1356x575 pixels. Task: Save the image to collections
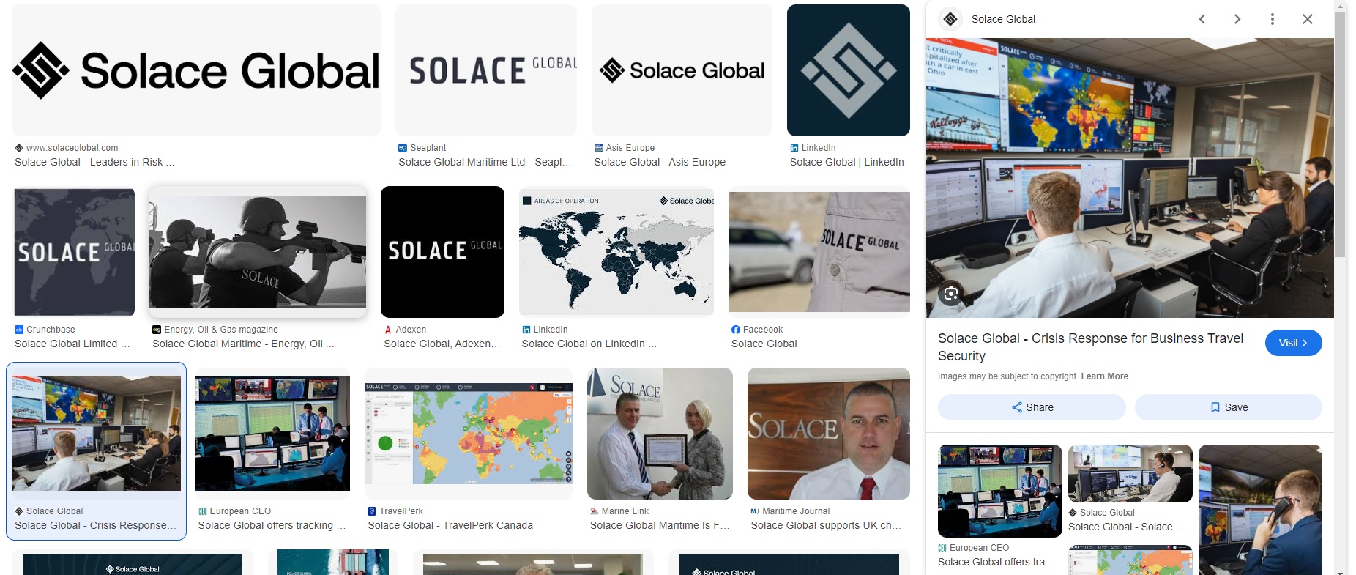[x=1228, y=407]
